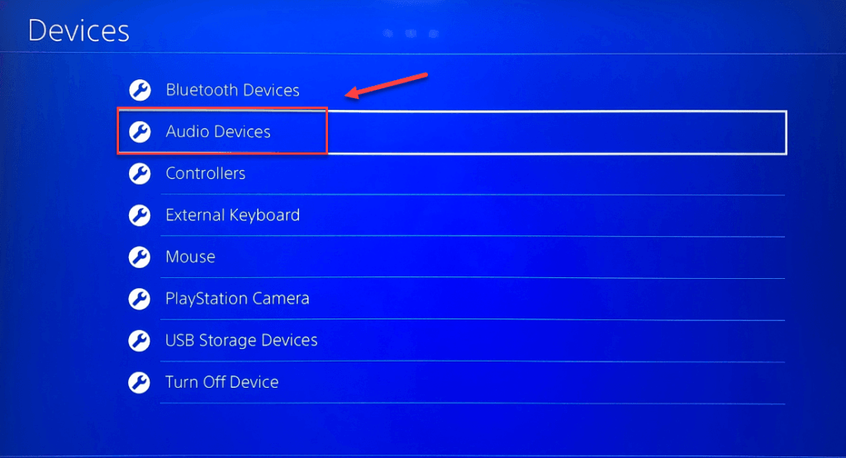
Task: Click the wrench icon beside Audio Devices
Action: pos(140,131)
